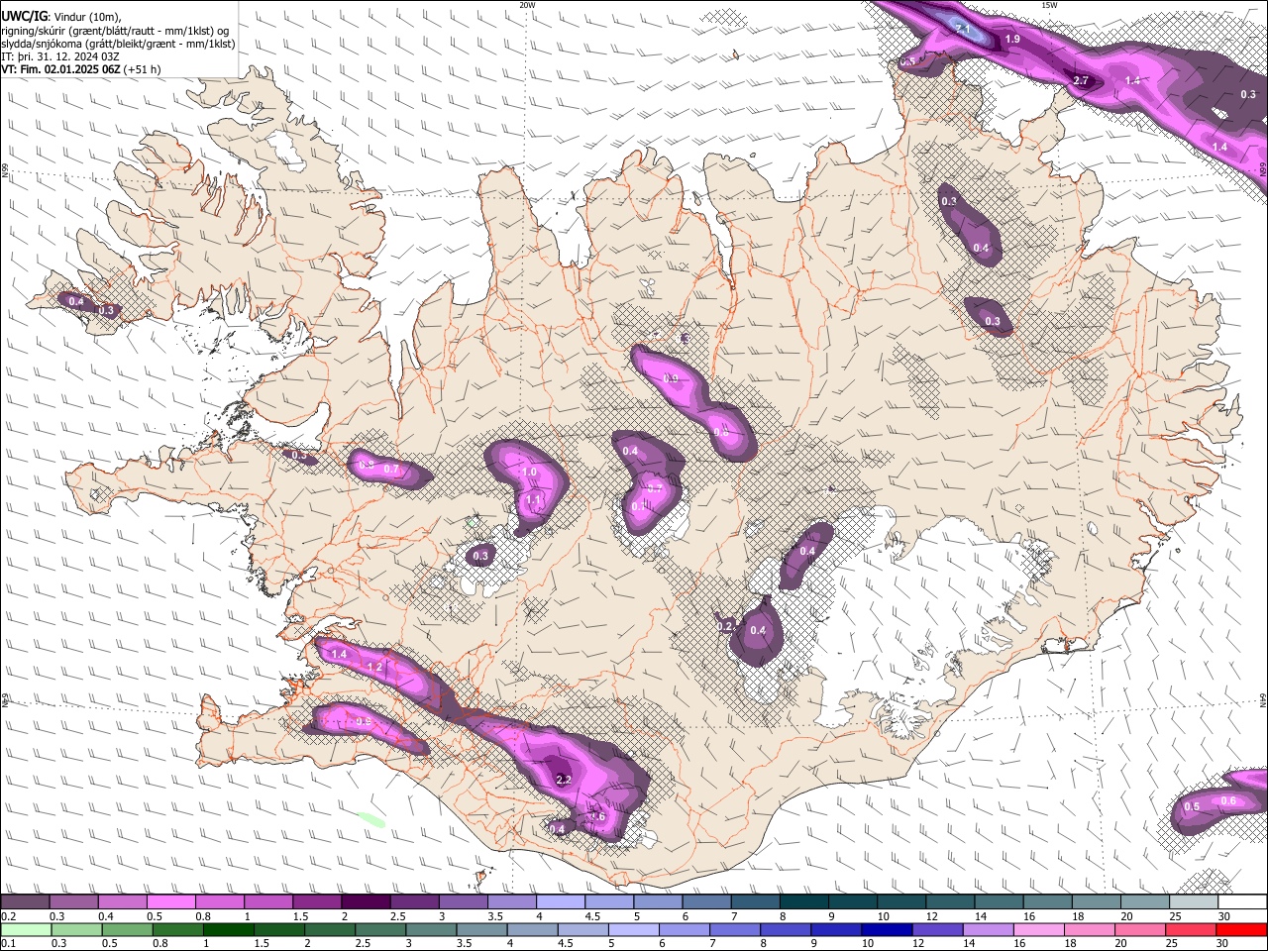Click the valid time "VT: Fim. 02.01.2025 06Z (+51 h)"
1268x951 pixels.
point(81,69)
